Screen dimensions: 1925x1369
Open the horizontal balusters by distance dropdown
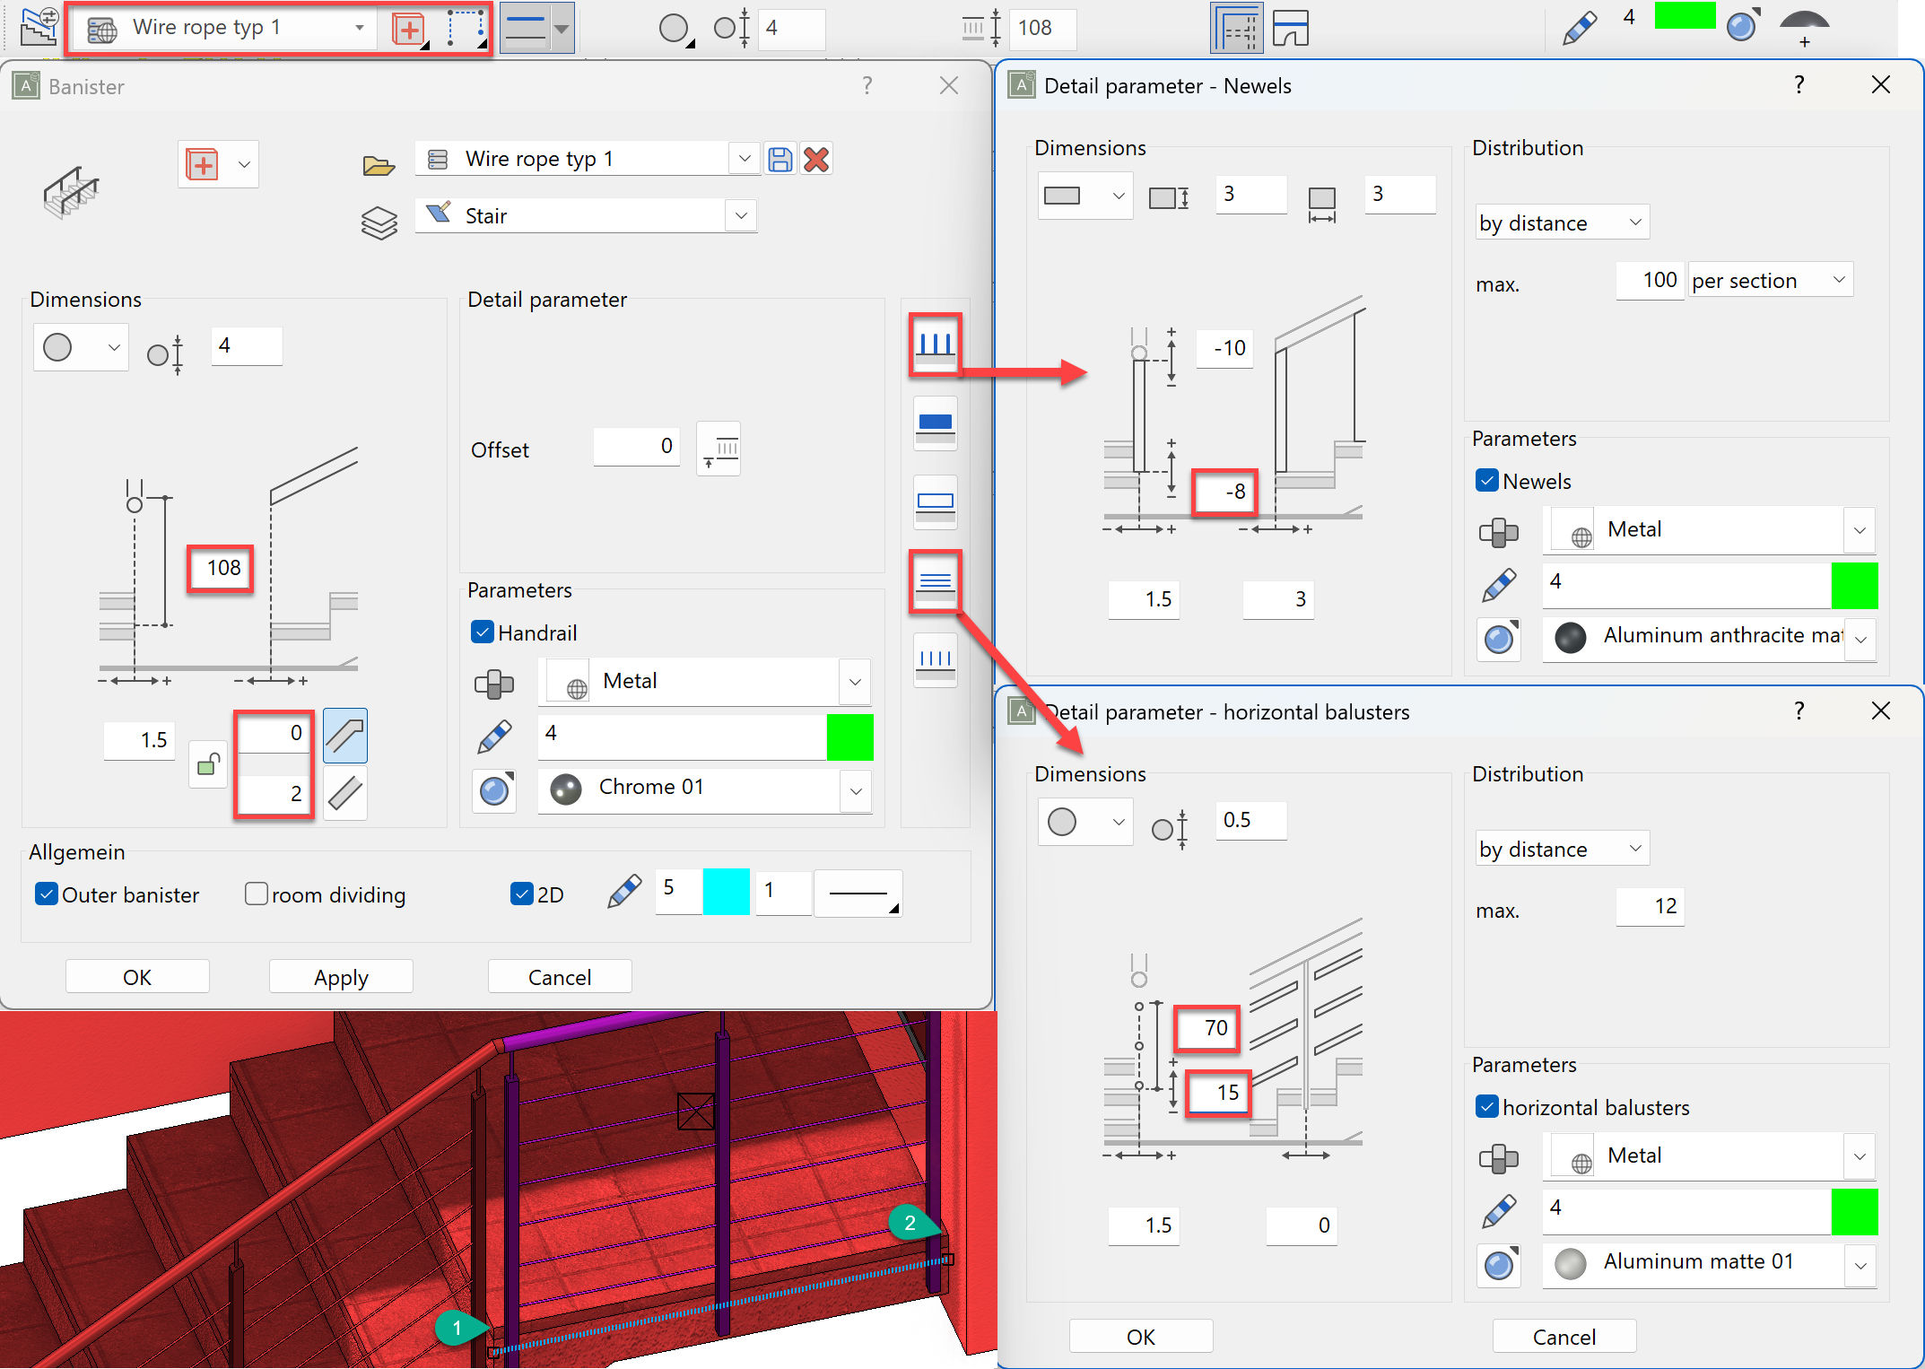[1562, 849]
